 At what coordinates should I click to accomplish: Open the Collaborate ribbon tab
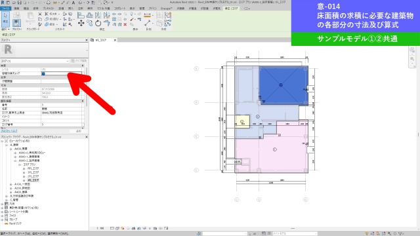pos(119,9)
